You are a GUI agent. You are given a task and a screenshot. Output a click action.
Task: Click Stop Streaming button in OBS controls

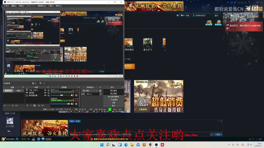[x=114, y=91]
